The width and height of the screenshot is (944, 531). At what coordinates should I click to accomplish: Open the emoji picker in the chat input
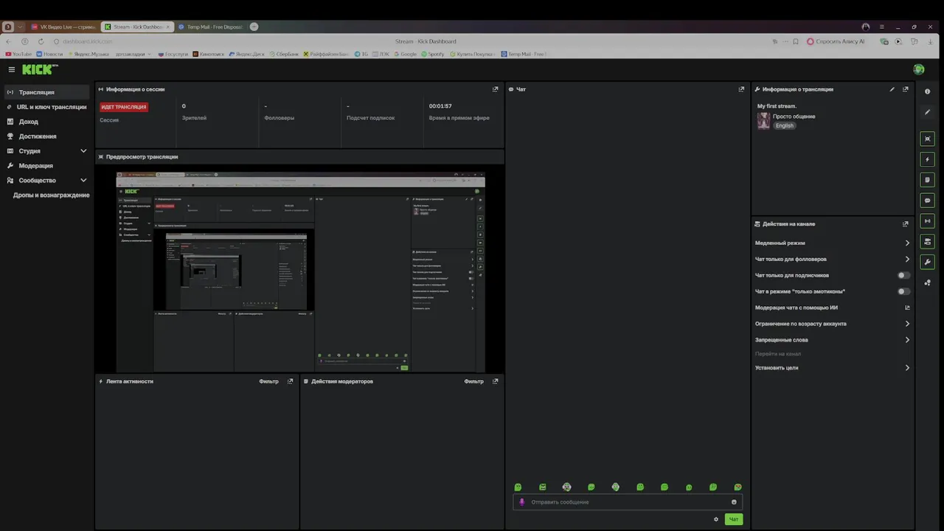pos(734,502)
